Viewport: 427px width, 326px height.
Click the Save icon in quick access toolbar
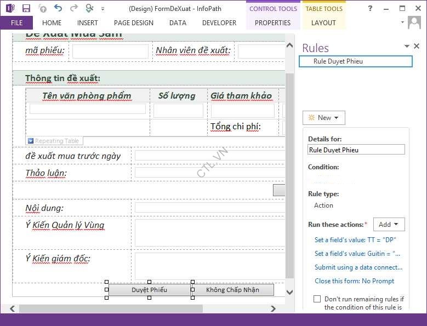[26, 8]
